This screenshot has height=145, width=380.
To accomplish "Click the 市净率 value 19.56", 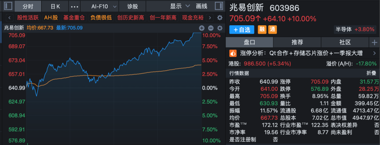I will (x=271, y=132).
